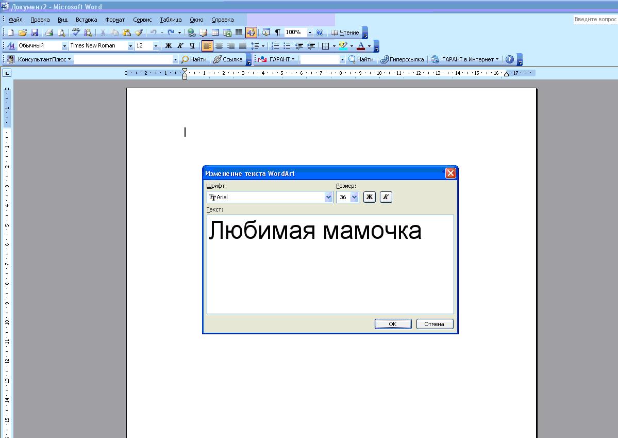Toggle underline Ч in the Formatting toolbar
The width and height of the screenshot is (618, 438).
pyautogui.click(x=192, y=46)
